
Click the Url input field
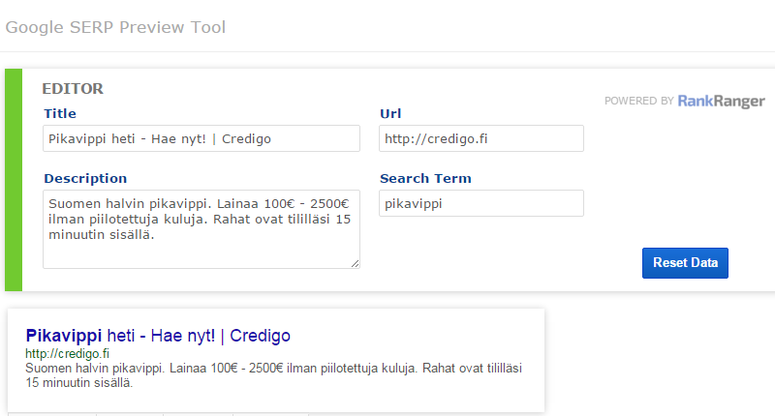480,138
